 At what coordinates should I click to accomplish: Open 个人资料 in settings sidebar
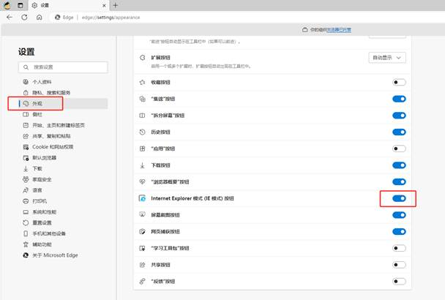click(42, 82)
